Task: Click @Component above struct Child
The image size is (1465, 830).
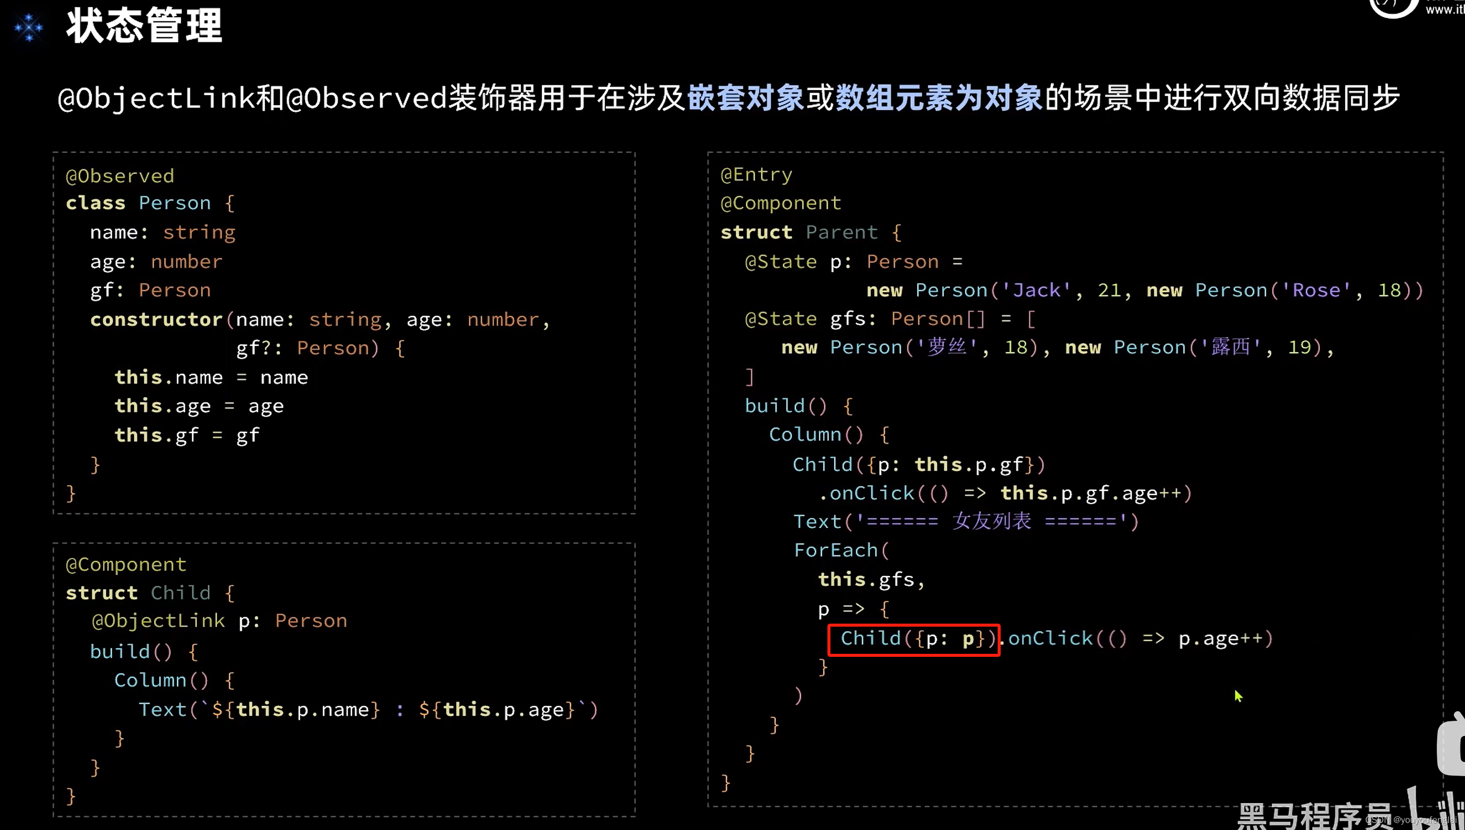Action: (x=126, y=565)
